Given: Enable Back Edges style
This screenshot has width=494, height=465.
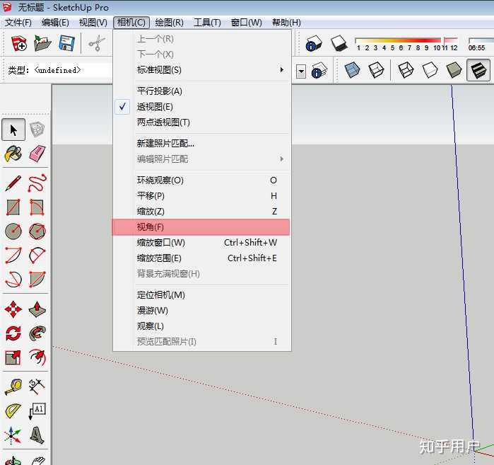Looking at the screenshot, I should click(x=376, y=70).
